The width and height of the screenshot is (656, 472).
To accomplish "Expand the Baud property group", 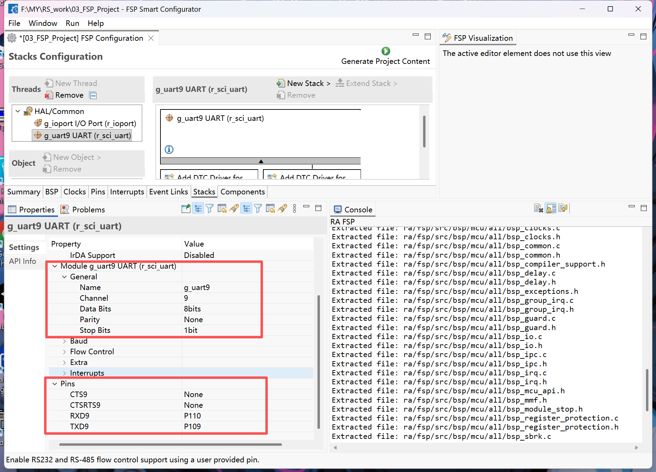I will (x=64, y=341).
